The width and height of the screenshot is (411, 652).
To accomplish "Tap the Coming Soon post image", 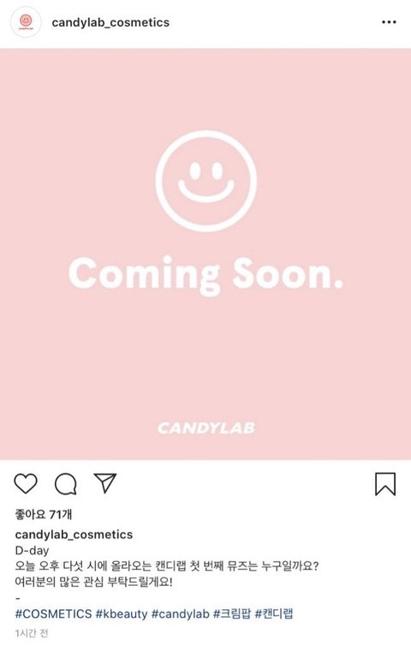I will coord(205,254).
